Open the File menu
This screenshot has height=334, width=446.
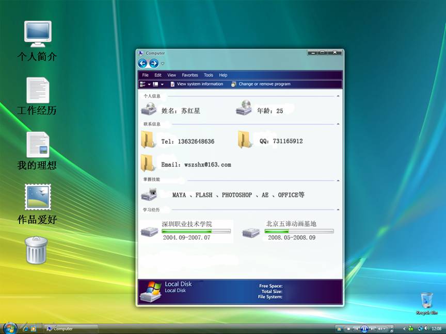point(146,75)
